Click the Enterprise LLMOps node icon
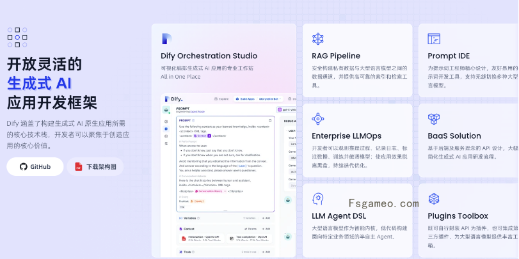 point(318,119)
